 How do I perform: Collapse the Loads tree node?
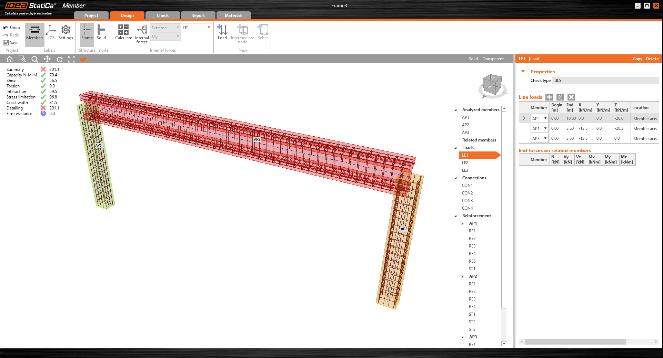click(455, 148)
